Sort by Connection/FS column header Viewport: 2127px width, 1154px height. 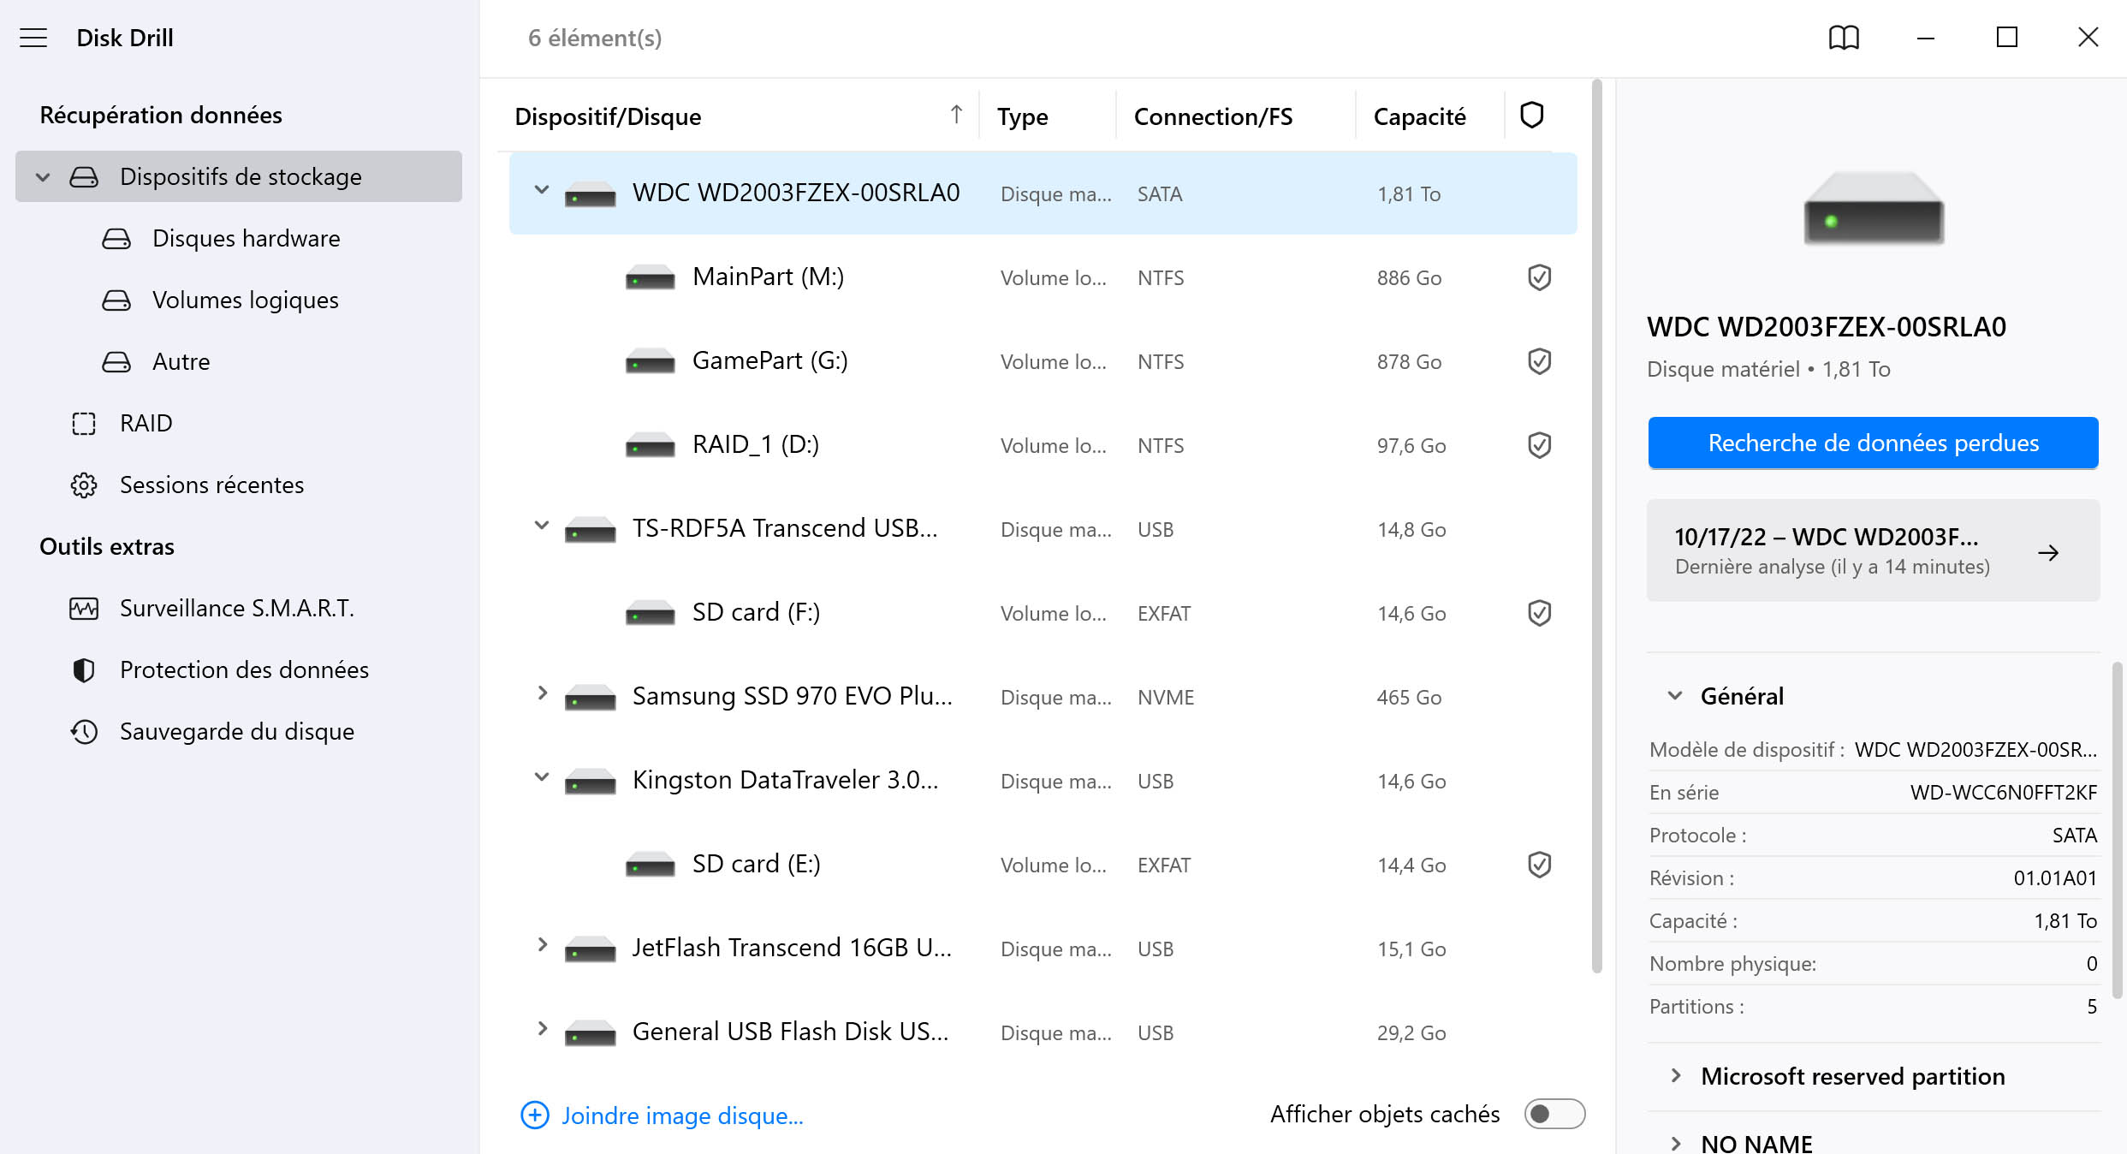[x=1213, y=116]
